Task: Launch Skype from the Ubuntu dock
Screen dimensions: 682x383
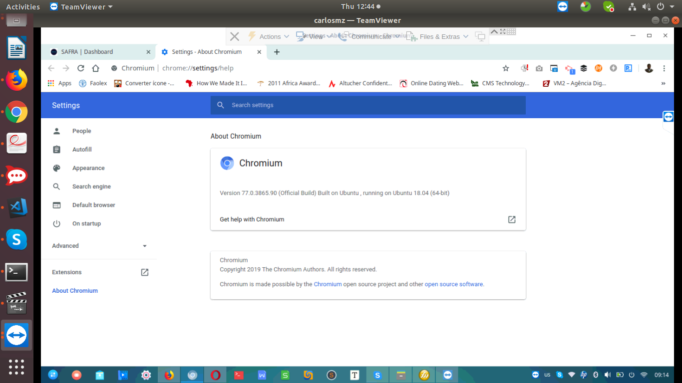Action: (16, 240)
